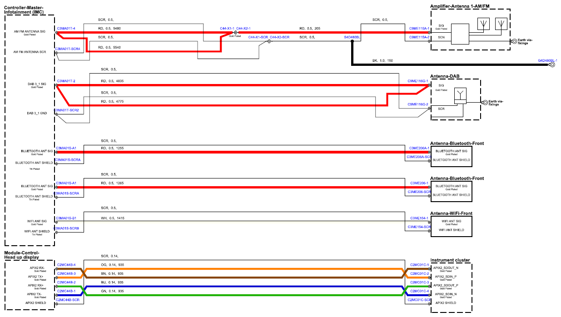This screenshot has height=317, width=561.
Task: Select instrument cluster pin C2MC01C-3
Action: (420, 282)
